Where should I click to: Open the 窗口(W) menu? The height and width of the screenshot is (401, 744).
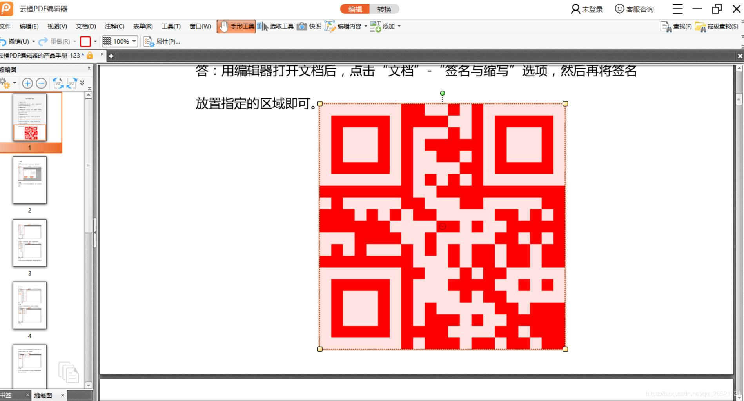(x=200, y=26)
